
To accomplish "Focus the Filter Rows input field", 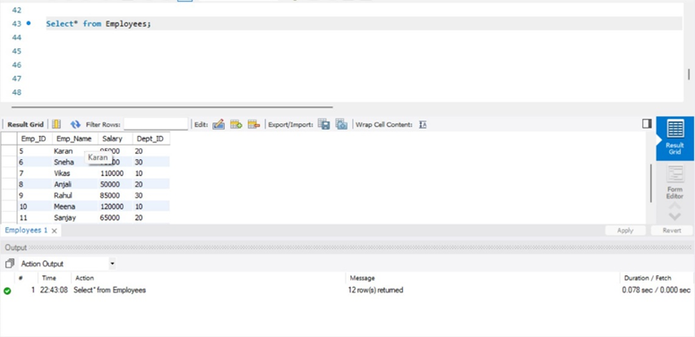I will (156, 124).
